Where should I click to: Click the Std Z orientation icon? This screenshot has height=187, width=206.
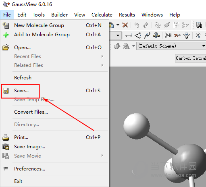tap(176, 25)
